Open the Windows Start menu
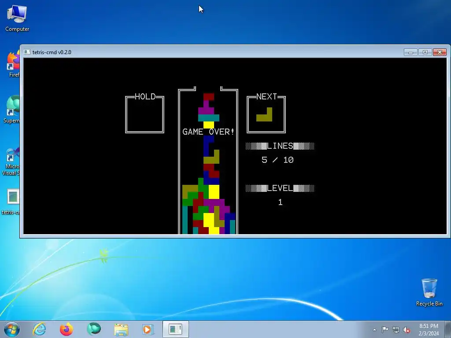This screenshot has width=451, height=338. click(x=12, y=329)
